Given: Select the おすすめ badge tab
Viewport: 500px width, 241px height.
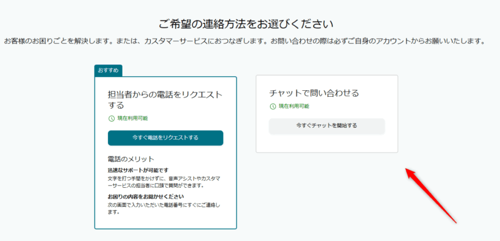Looking at the screenshot, I should pos(108,70).
